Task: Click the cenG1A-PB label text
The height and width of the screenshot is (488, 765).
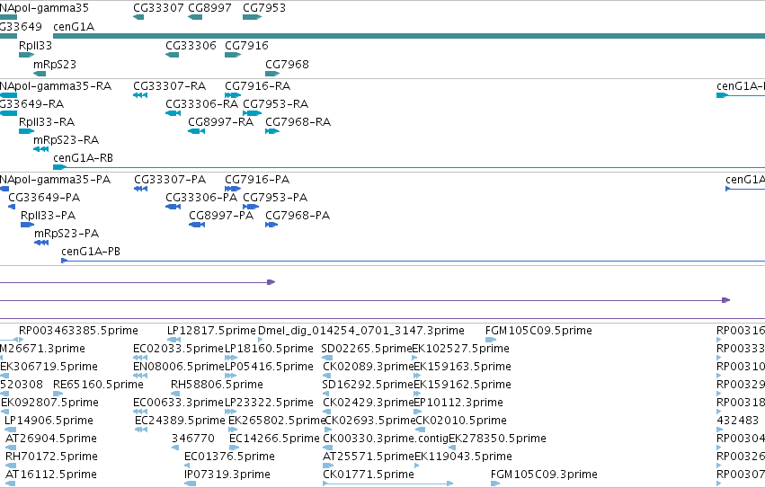Action: pos(91,252)
